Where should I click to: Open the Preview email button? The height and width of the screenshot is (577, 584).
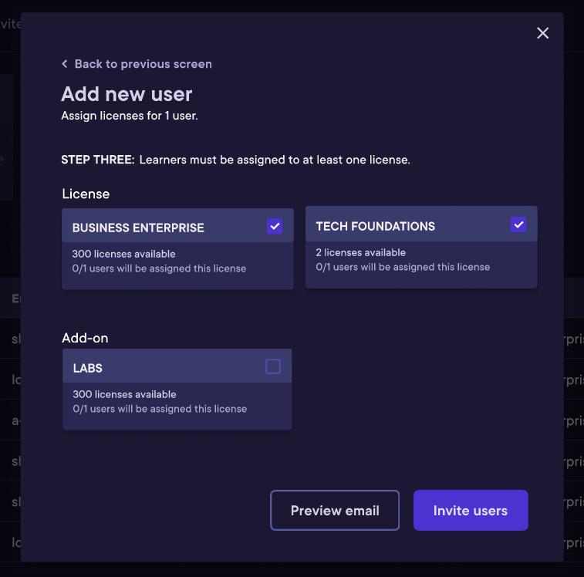335,511
